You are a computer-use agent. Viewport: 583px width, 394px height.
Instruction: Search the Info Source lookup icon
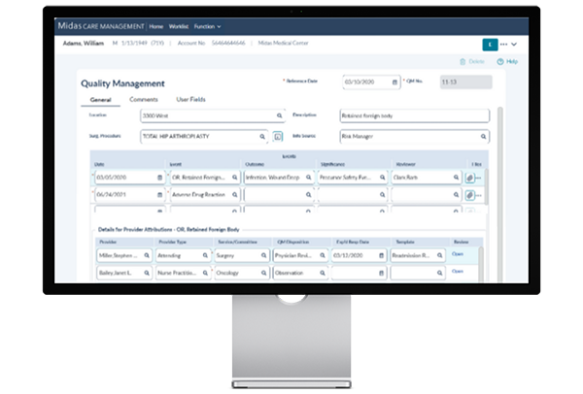(x=483, y=137)
